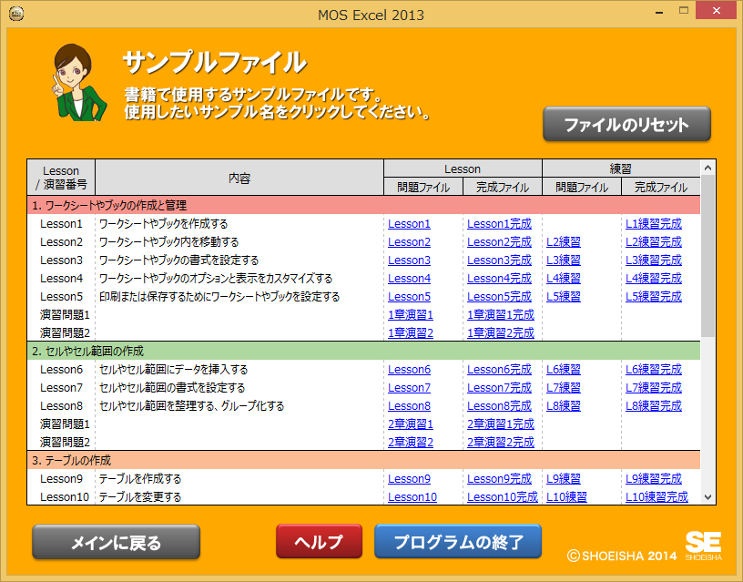The height and width of the screenshot is (582, 743).
Task: Click the L10練習 link
Action: tap(566, 497)
